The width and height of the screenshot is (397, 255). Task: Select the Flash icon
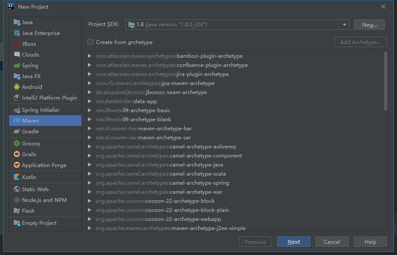click(x=17, y=211)
